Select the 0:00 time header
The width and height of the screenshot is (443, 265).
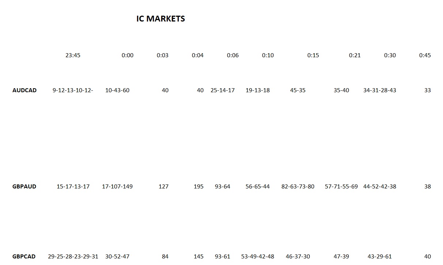(128, 55)
